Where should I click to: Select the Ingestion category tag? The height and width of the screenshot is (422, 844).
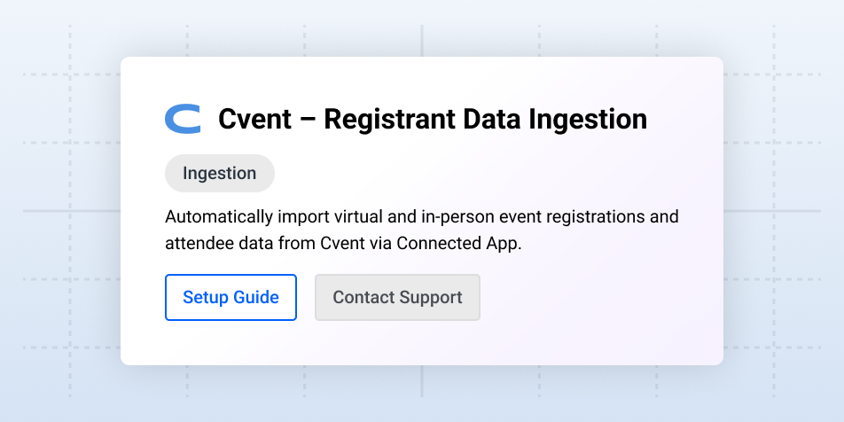219,173
